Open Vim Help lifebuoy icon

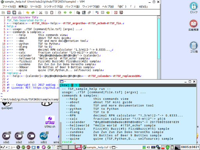(116, 12)
